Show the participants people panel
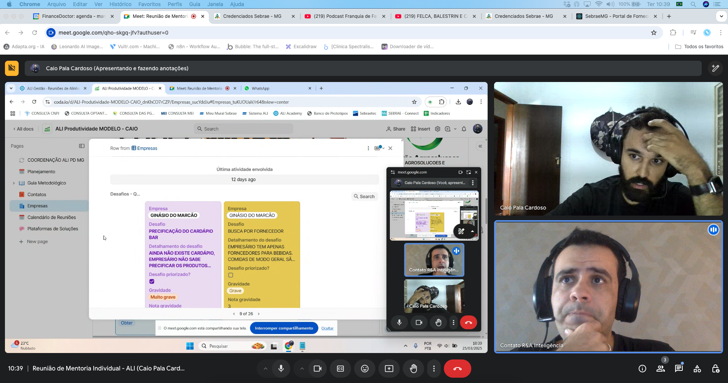The width and height of the screenshot is (728, 383). [661, 369]
